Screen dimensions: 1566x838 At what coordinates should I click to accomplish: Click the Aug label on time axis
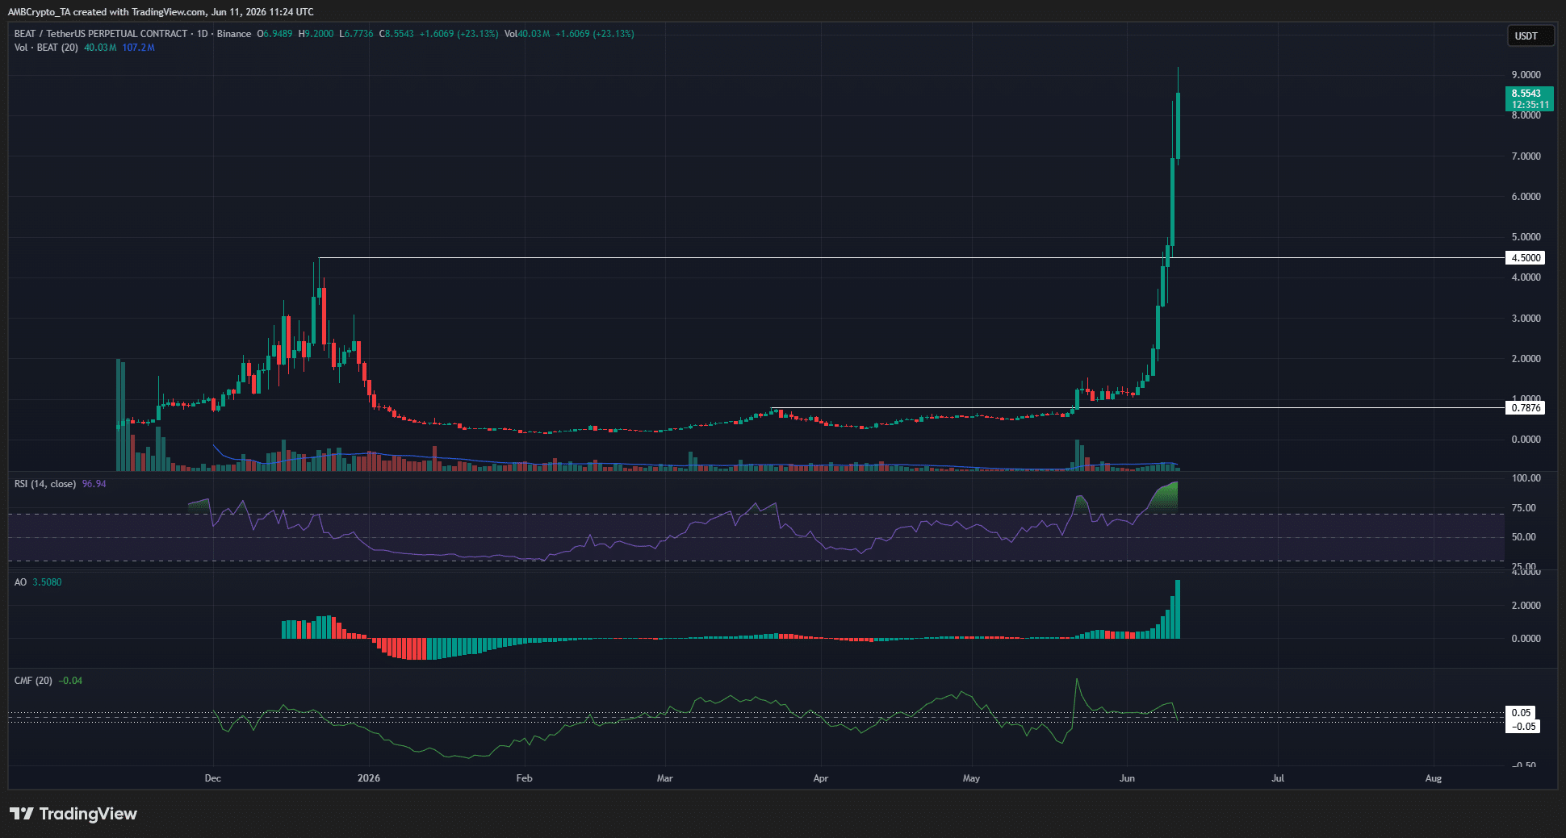coord(1434,778)
